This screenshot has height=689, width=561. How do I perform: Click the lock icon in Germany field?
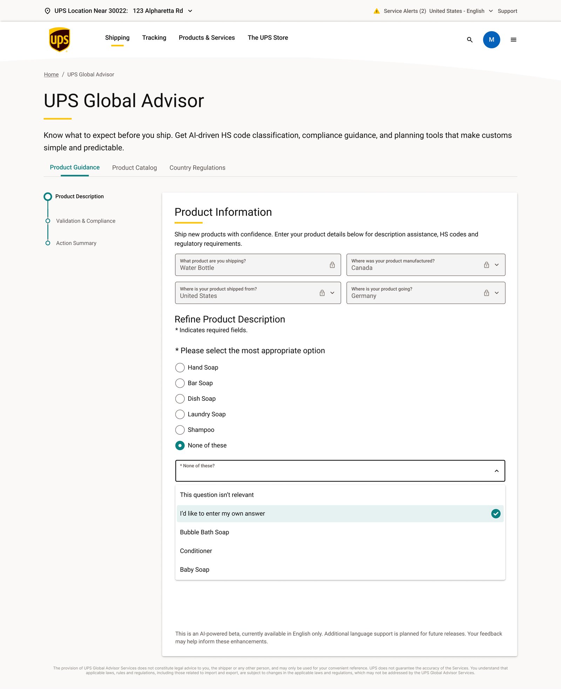486,293
